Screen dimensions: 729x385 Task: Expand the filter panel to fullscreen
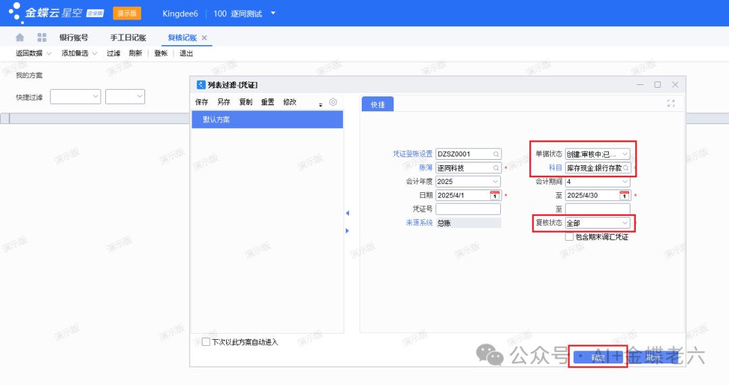(670, 103)
